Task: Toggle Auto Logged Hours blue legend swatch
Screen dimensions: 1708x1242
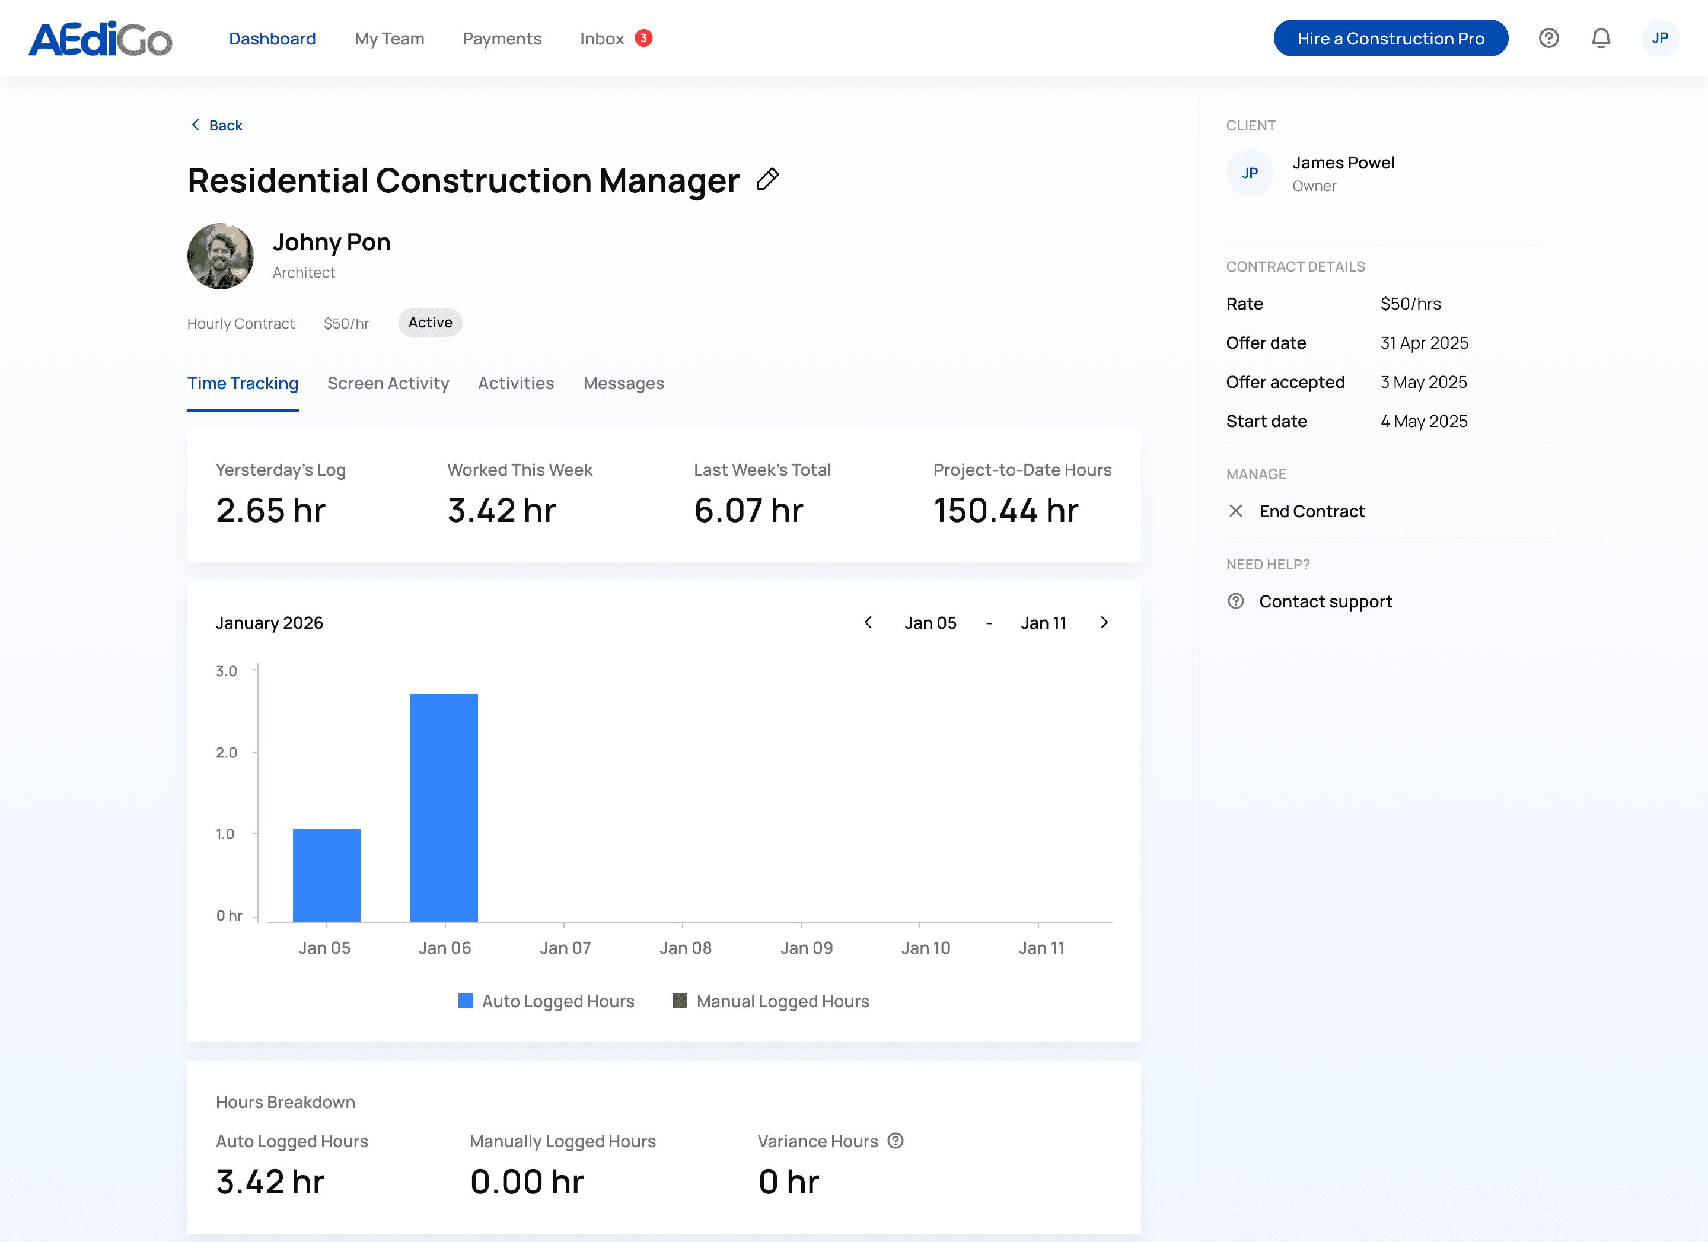Action: tap(466, 1001)
